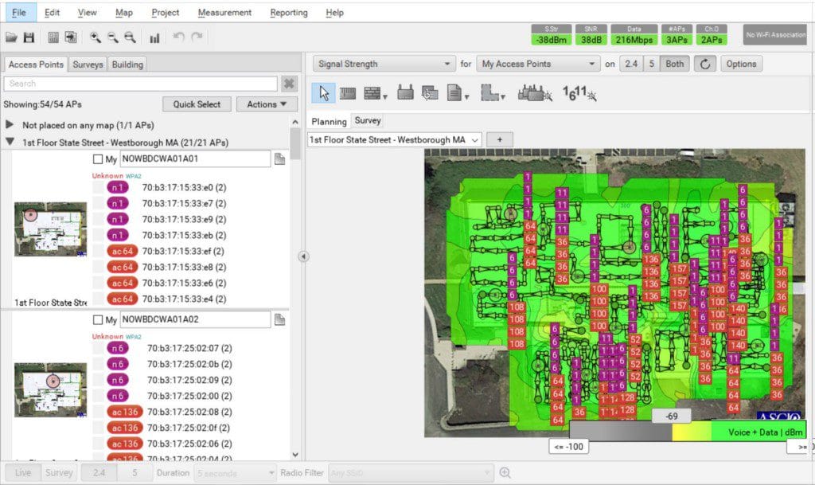815x485 pixels.
Task: Switch to the Building tab
Action: [x=127, y=65]
